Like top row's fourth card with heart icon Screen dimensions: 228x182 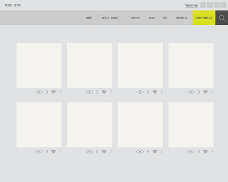[206, 92]
